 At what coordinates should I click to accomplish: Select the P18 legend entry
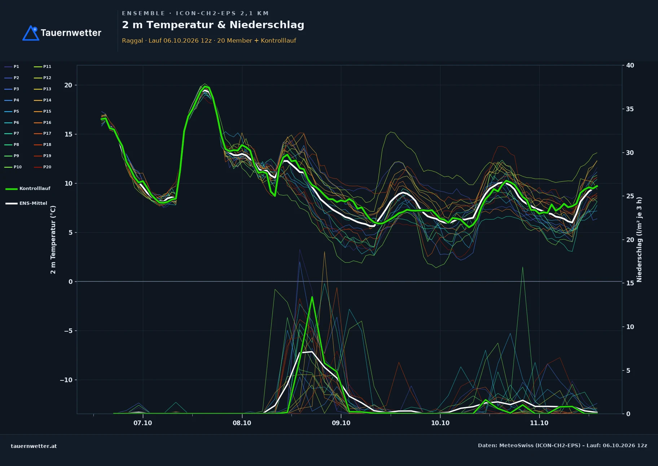43,144
